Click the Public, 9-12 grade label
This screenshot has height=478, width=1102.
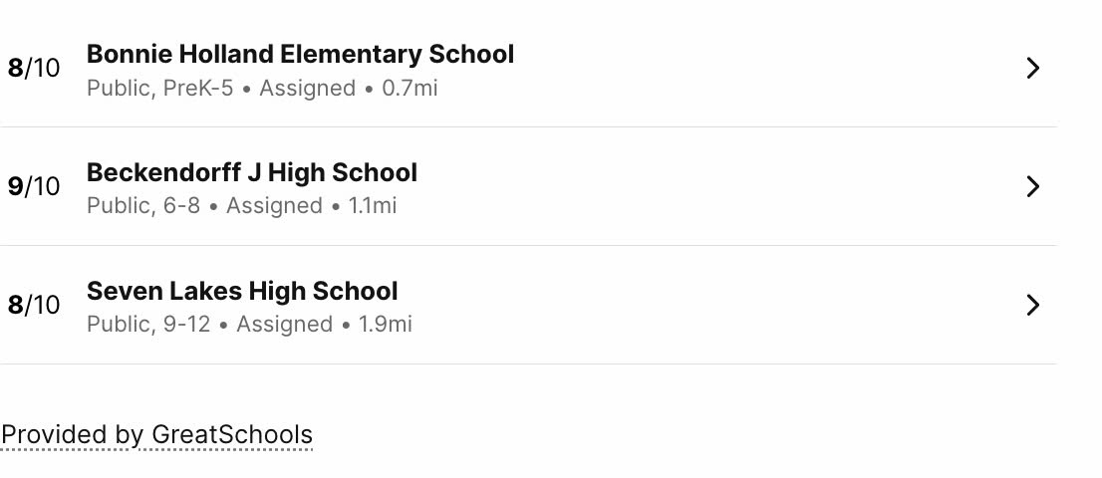point(148,325)
